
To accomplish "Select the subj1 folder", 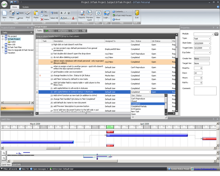I will (13, 42).
